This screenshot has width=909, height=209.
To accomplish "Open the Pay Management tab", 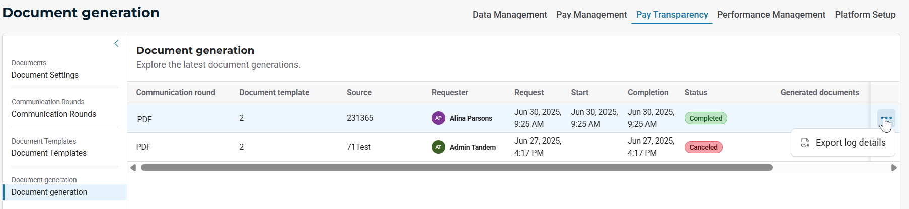I will [x=591, y=15].
